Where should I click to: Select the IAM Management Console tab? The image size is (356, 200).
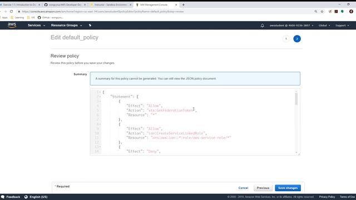156,5
